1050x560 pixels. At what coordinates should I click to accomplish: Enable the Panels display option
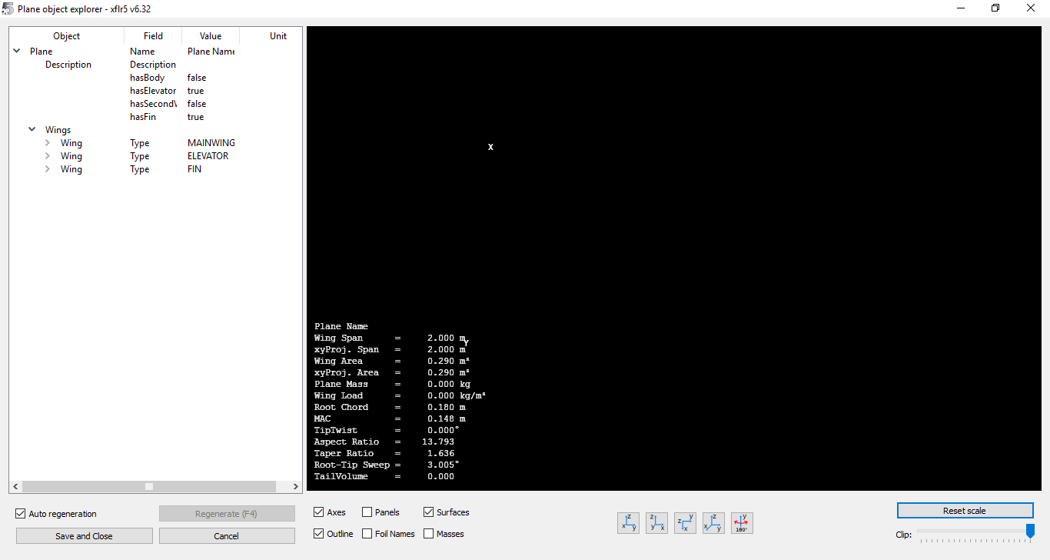[367, 512]
